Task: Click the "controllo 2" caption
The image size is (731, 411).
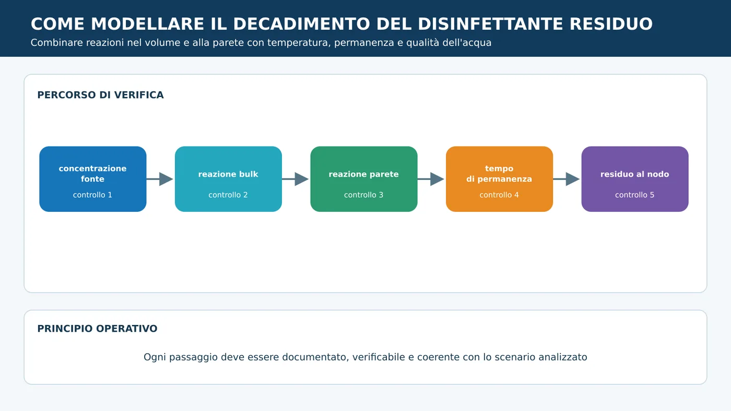Action: click(228, 195)
